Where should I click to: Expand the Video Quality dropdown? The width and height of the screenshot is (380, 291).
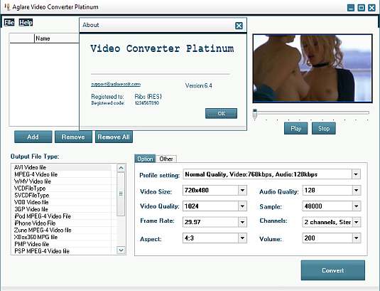click(242, 206)
